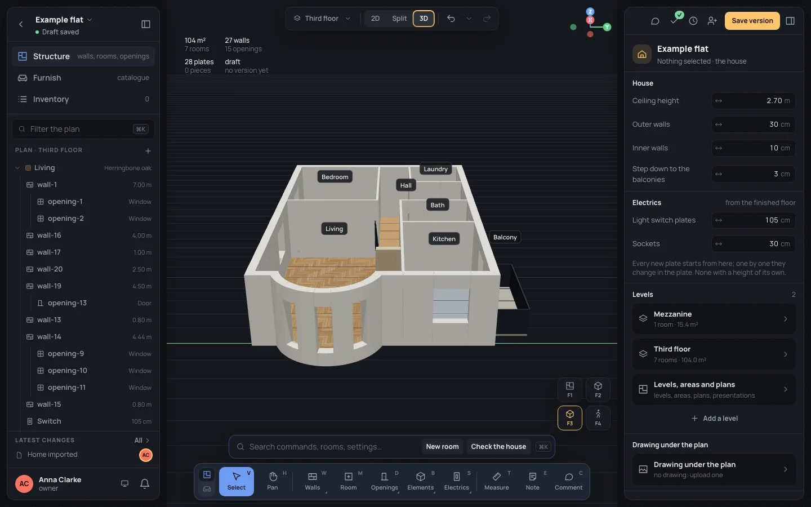Select the Note tool
811x507 pixels.
(x=533, y=482)
